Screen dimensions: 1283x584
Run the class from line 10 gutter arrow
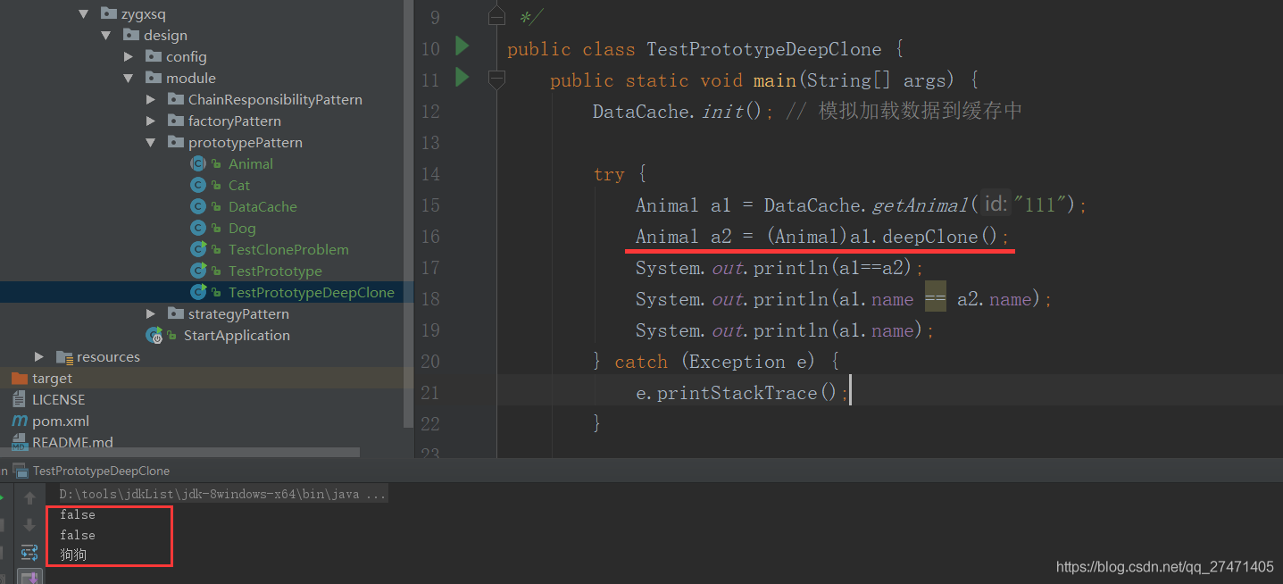click(462, 46)
